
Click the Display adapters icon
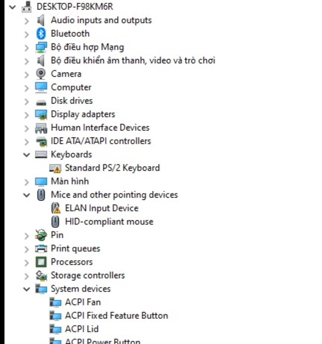click(41, 114)
